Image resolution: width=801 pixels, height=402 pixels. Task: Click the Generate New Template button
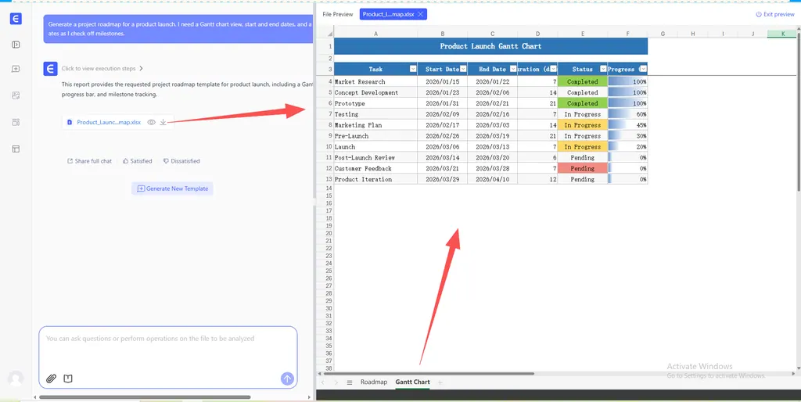[x=172, y=188]
